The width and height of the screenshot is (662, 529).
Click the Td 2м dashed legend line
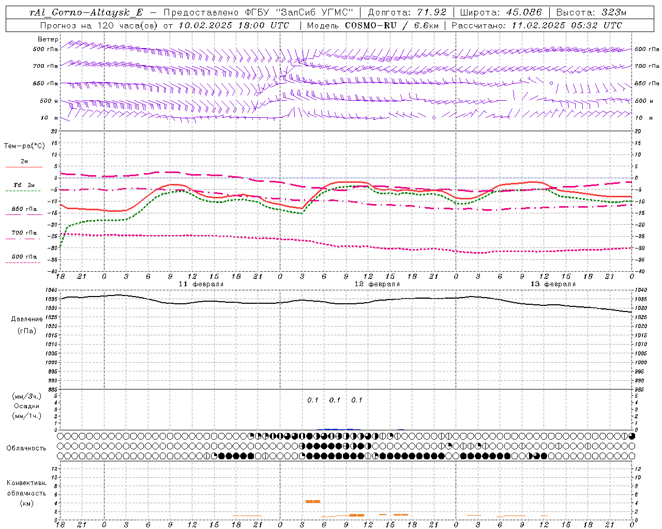tap(23, 191)
